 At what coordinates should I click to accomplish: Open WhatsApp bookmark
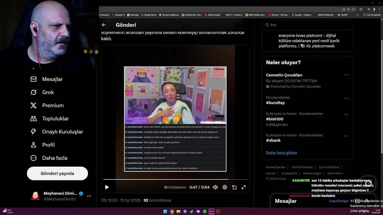click(133, 15)
